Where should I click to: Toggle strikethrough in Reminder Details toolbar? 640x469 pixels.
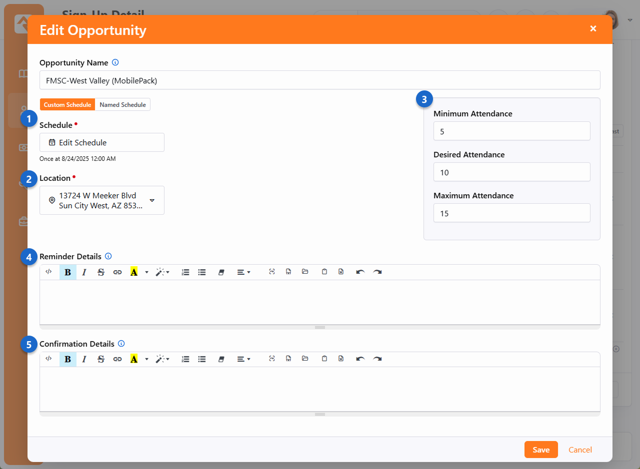click(100, 272)
